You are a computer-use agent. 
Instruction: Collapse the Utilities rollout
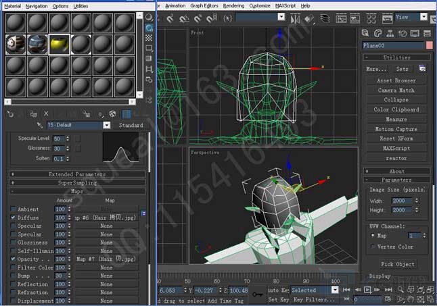396,57
